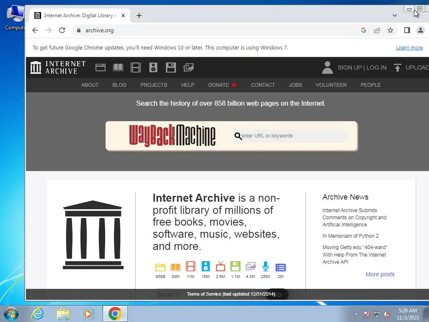429x322 pixels.
Task: Open the PEOPLE menu item
Action: tap(370, 85)
